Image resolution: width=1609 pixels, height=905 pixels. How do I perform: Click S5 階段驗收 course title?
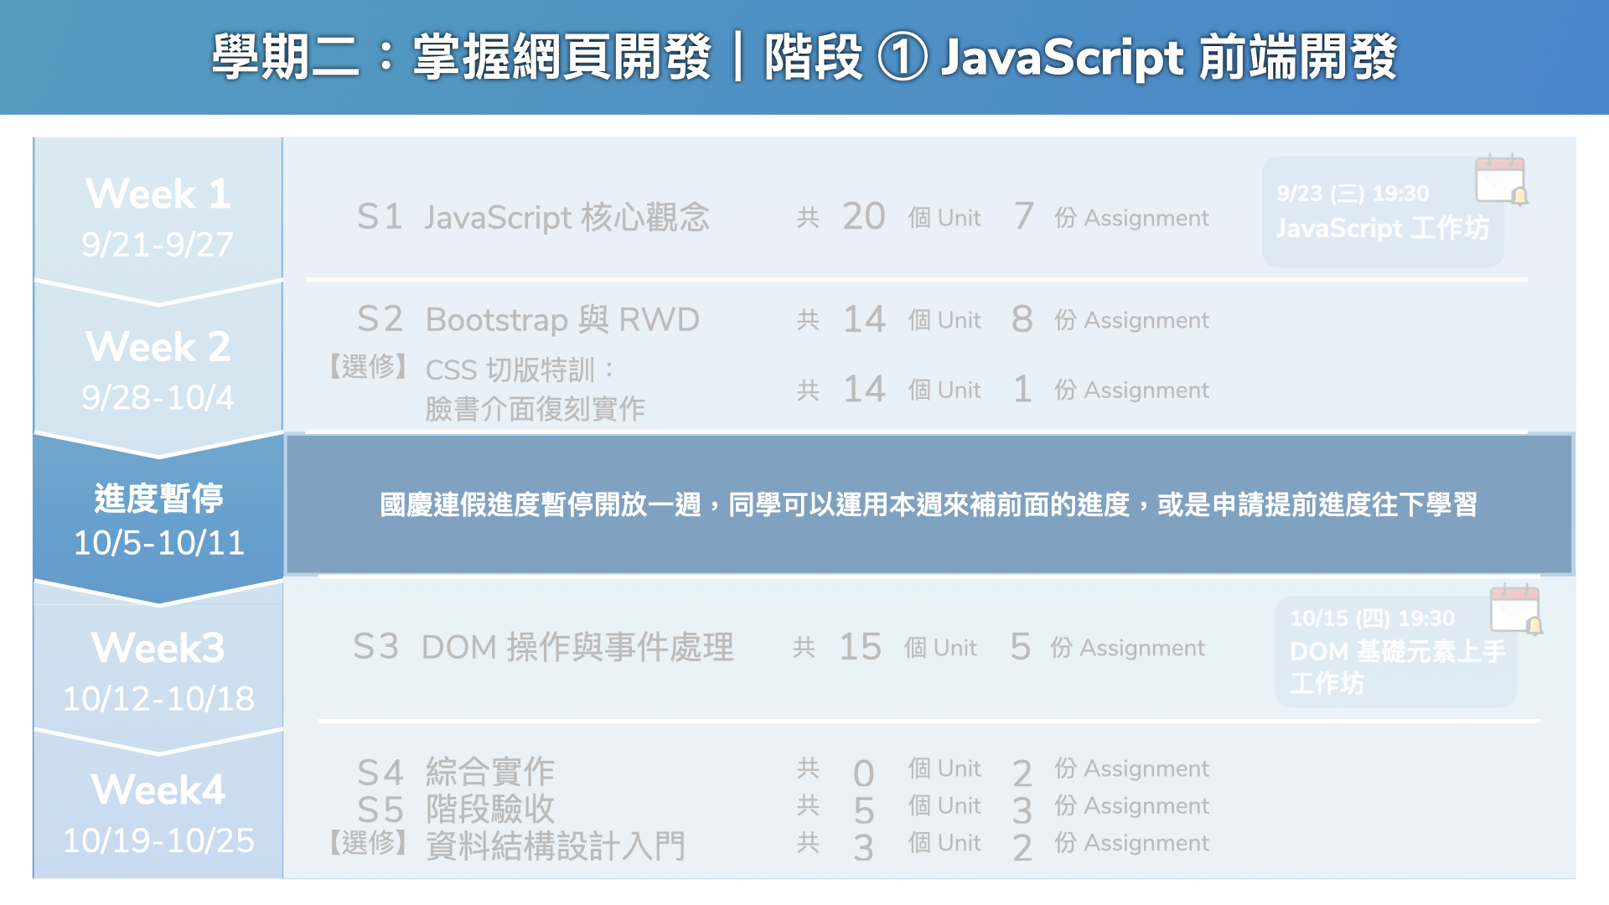(x=456, y=809)
